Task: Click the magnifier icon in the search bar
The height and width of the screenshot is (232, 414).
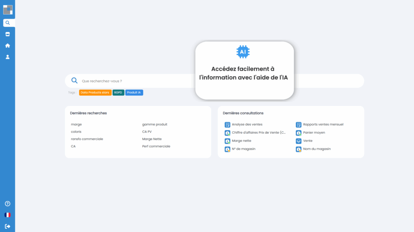Action: point(74,81)
